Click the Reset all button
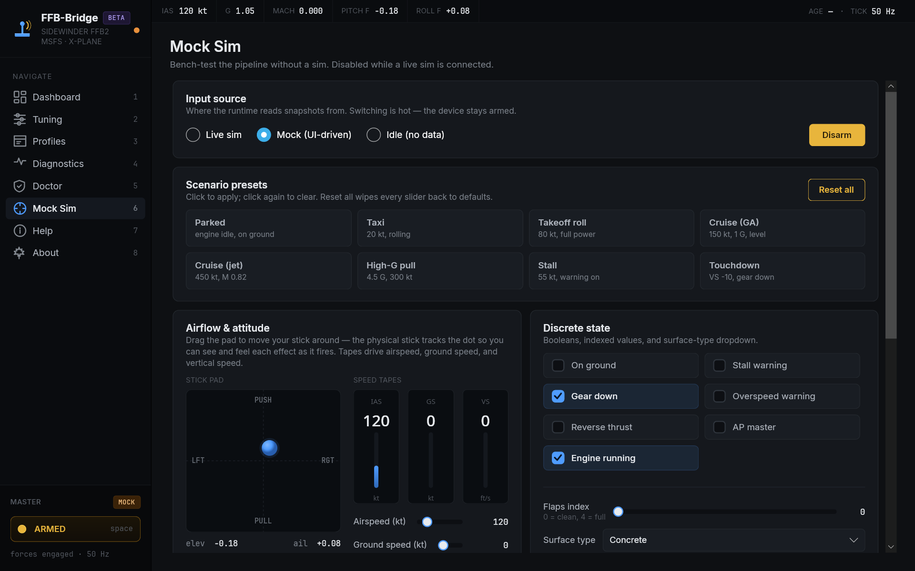Screen dimensions: 915x571 pyautogui.click(x=836, y=190)
